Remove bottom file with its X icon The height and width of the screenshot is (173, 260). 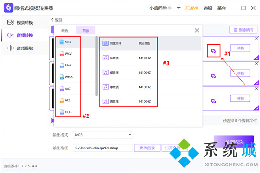[x=257, y=89]
